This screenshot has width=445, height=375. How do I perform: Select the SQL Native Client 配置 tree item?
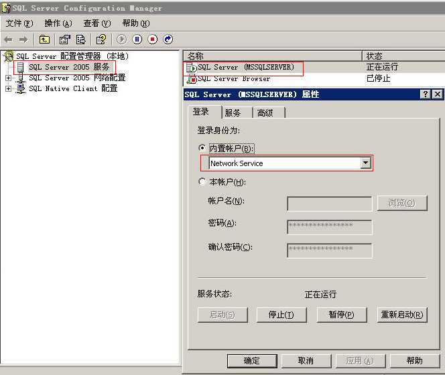pos(73,88)
